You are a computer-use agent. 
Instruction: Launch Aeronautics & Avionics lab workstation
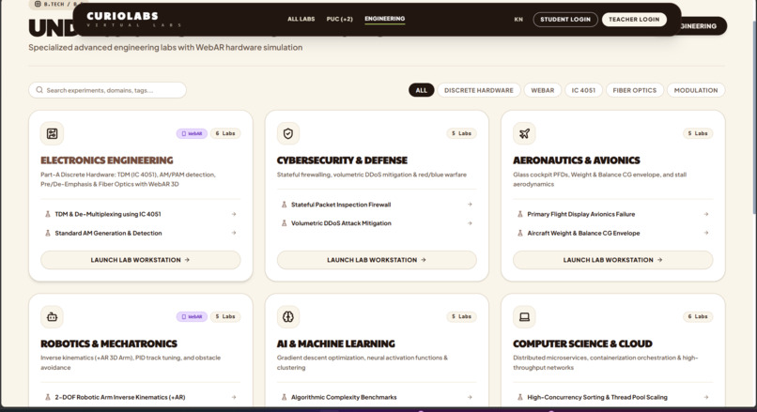click(x=612, y=260)
